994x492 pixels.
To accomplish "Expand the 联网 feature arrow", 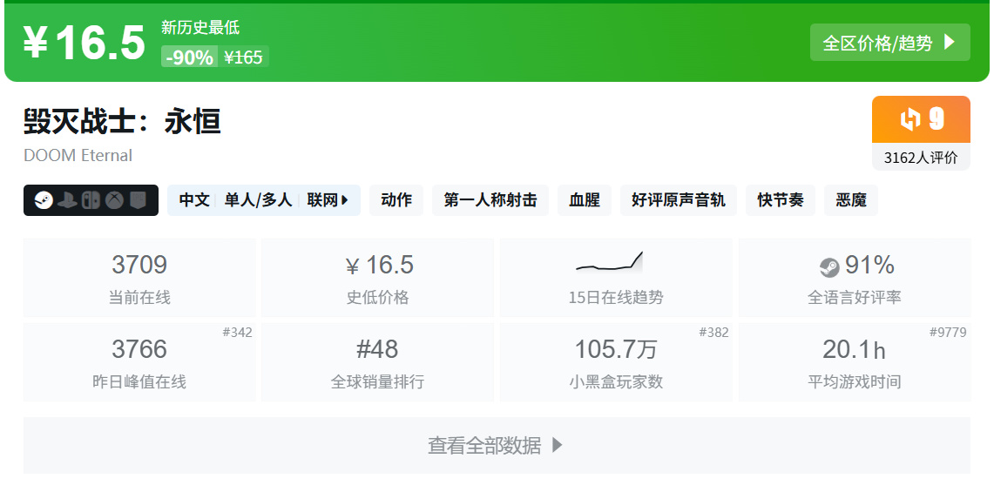I will pos(345,200).
